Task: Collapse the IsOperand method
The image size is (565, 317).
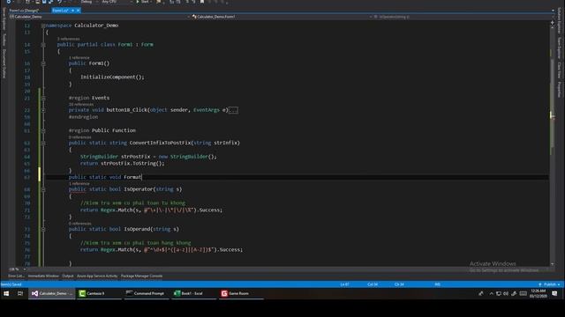Action: click(43, 229)
